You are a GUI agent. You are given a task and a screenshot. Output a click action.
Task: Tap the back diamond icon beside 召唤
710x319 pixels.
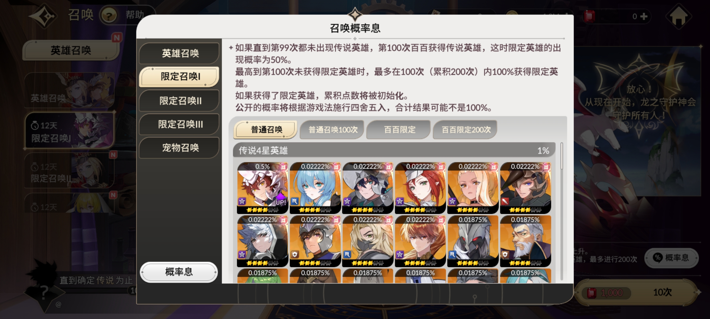(43, 16)
